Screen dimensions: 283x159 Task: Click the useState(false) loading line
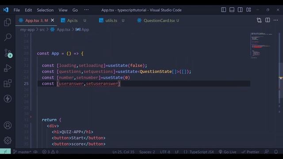94,65
